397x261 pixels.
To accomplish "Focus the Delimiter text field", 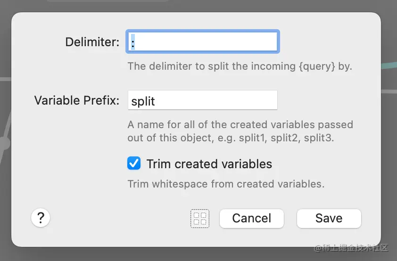I will click(203, 41).
